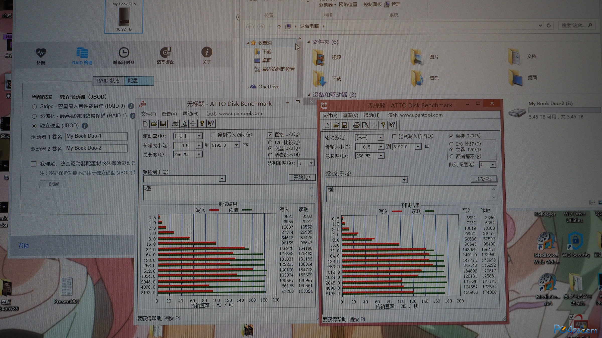Open the erase drive (清空硬盘) section
602x338 pixels.
[x=165, y=56]
